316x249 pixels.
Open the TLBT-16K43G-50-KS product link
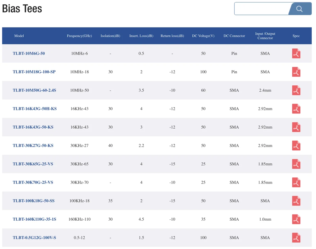click(33, 127)
